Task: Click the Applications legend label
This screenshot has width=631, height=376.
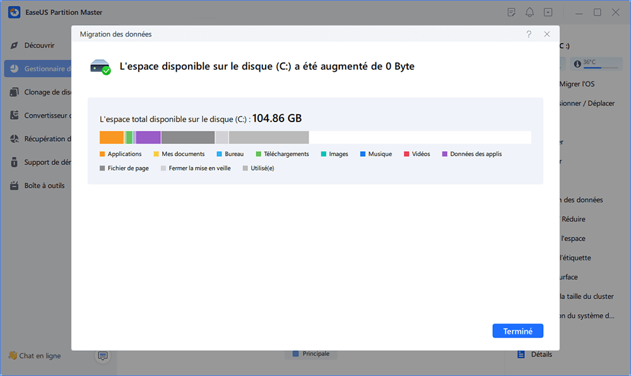Action: coord(124,154)
